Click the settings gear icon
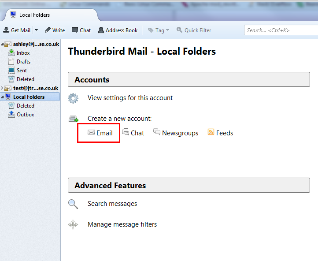This screenshot has width=318, height=261. point(73,98)
